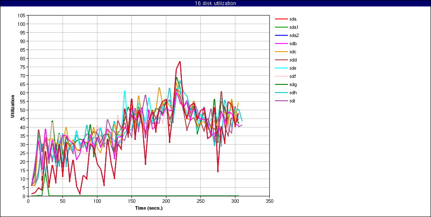Click the cyan sde legend color line
Screen dimensions: 431x217
tap(281, 68)
